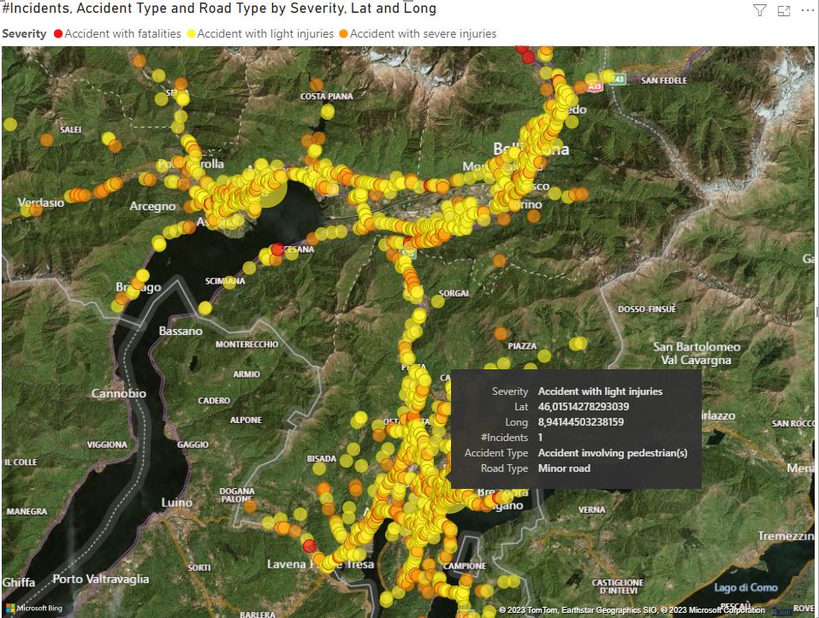The height and width of the screenshot is (618, 819).
Task: Click the 'COSTA PIANA' map label
Action: coord(326,96)
